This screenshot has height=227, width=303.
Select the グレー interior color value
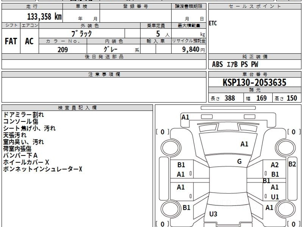pyautogui.click(x=111, y=49)
